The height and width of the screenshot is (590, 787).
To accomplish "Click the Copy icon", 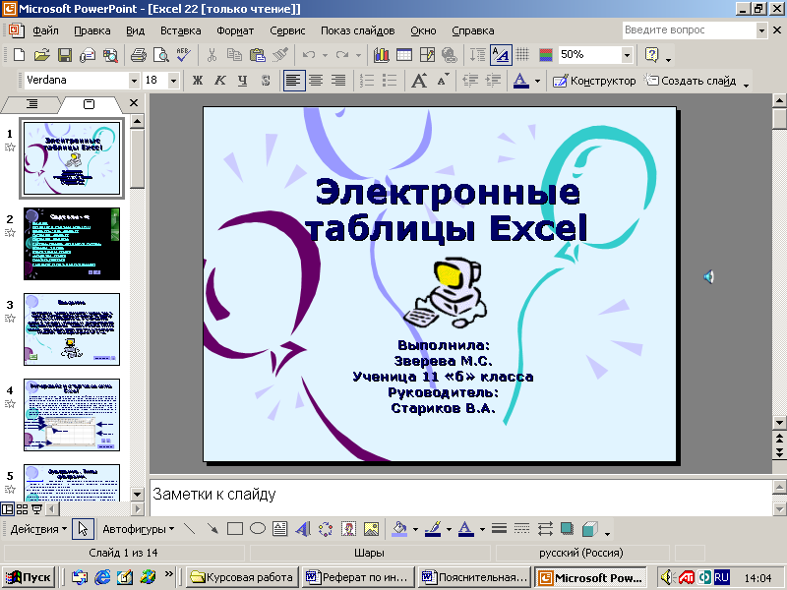I will [x=234, y=55].
